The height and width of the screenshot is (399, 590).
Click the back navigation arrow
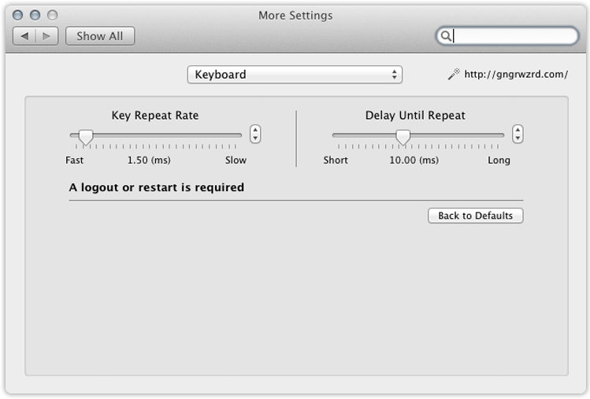pos(24,36)
